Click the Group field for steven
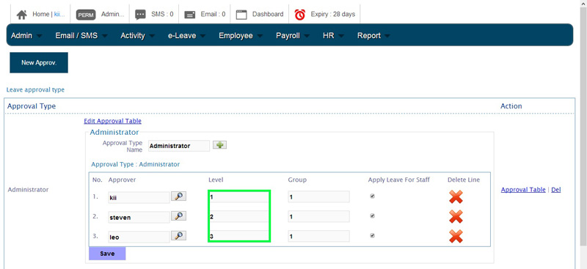This screenshot has height=269, width=587. [x=318, y=217]
